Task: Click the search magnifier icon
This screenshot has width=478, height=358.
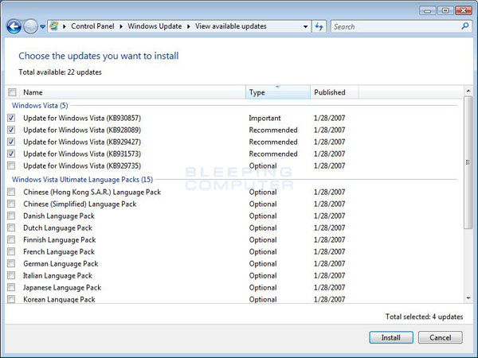Action: click(x=466, y=26)
